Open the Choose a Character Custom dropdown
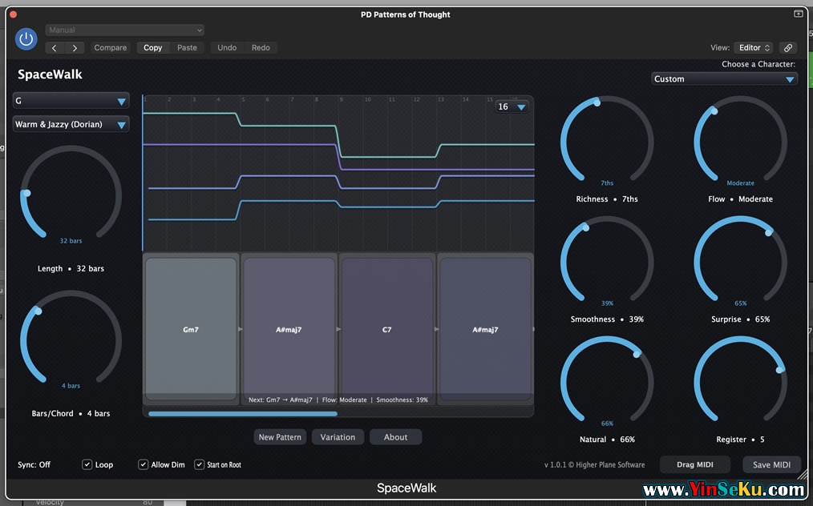 point(724,79)
